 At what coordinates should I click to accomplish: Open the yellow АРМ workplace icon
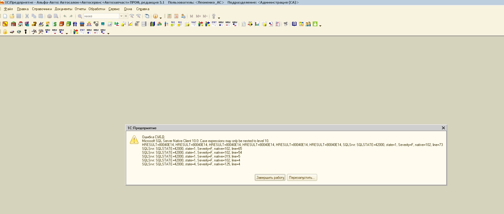click(5, 24)
